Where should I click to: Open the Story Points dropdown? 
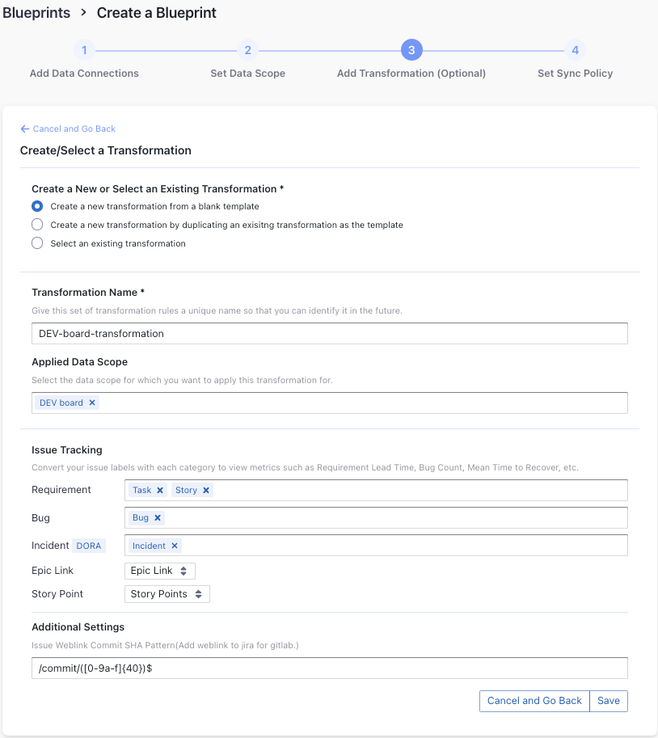(x=167, y=594)
